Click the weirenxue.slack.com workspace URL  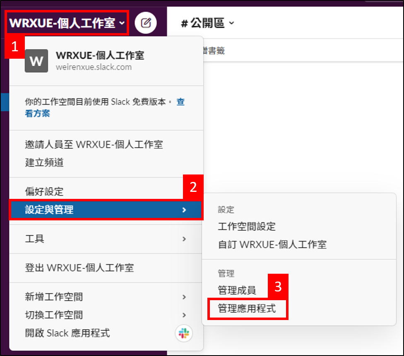[x=94, y=67]
